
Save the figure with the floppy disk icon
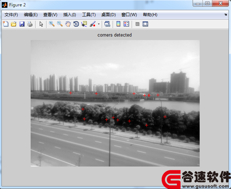tap(22, 24)
